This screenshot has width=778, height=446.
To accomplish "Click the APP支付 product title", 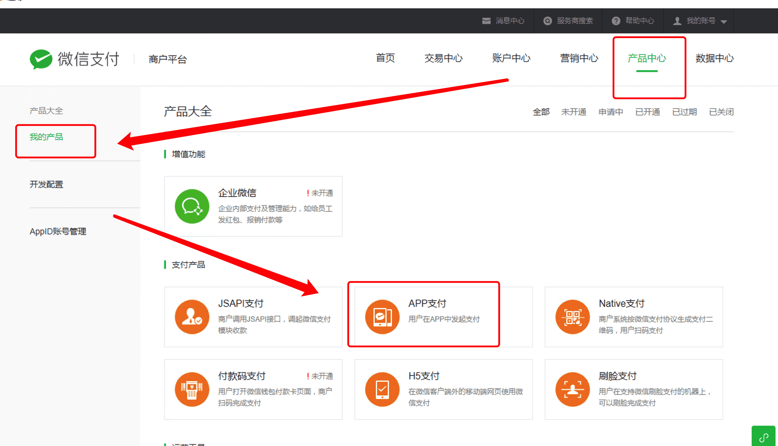I will click(x=427, y=303).
